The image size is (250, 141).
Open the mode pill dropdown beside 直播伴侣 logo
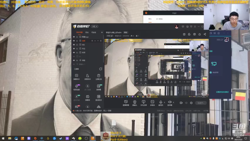[95, 26]
